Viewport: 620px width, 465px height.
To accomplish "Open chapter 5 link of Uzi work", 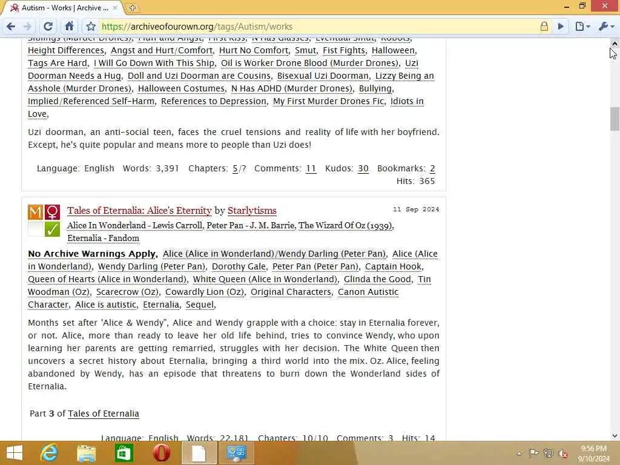I will tap(235, 168).
